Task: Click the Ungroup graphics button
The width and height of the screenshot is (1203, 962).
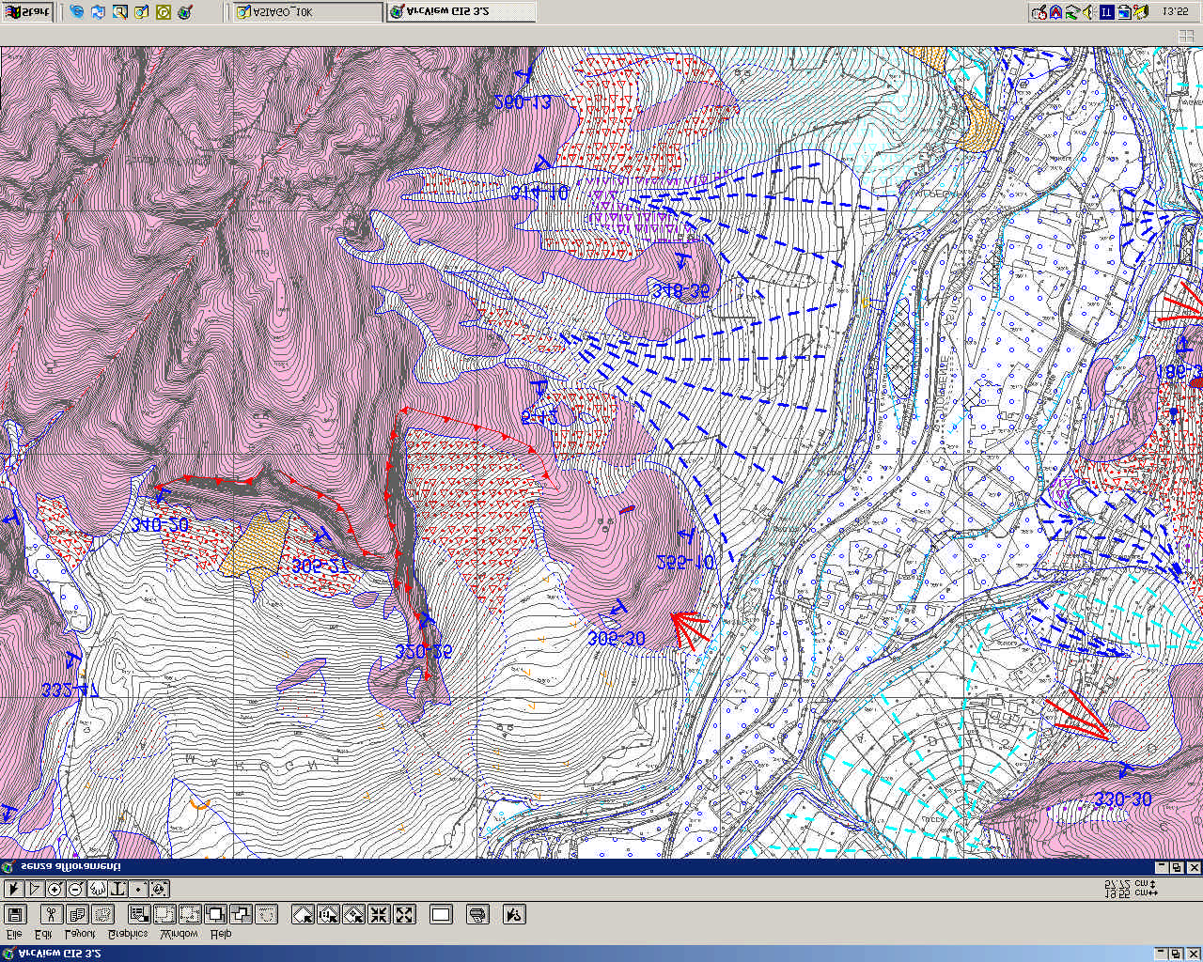Action: [x=190, y=914]
